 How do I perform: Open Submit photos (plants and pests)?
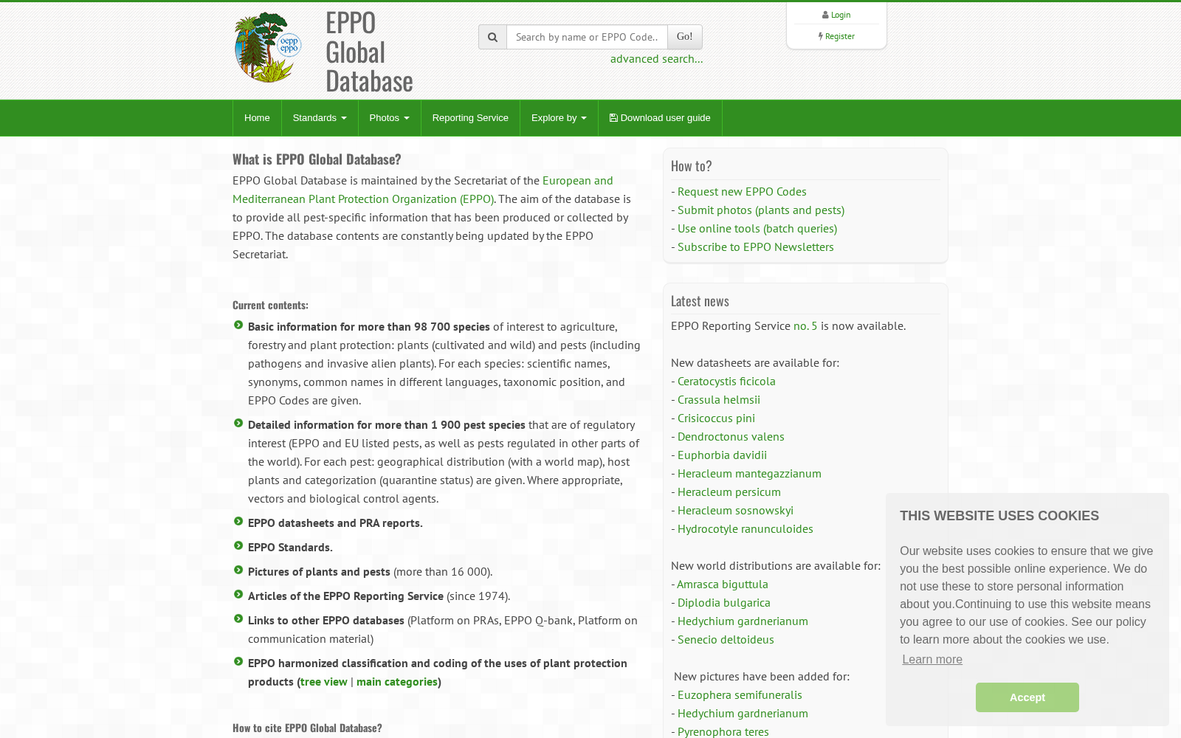click(x=761, y=210)
